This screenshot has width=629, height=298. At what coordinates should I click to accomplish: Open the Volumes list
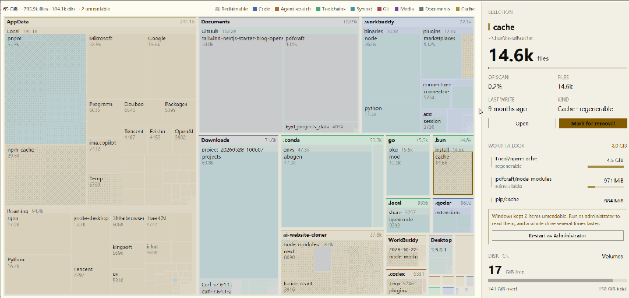pyautogui.click(x=612, y=256)
